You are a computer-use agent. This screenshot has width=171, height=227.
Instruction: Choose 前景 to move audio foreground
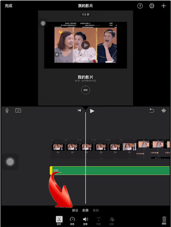coord(85,210)
